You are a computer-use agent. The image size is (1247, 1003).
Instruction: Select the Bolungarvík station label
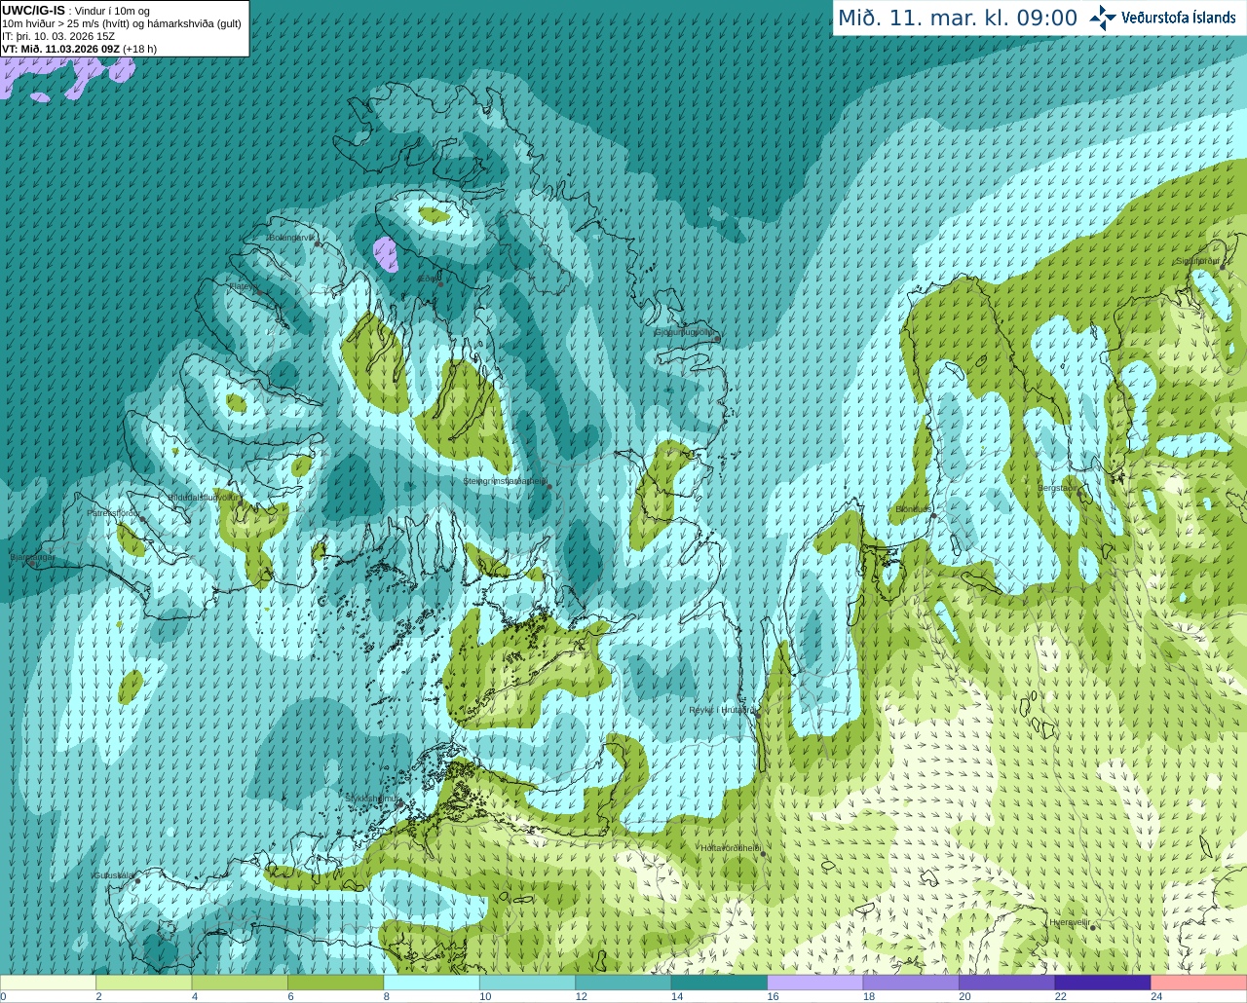coord(293,238)
